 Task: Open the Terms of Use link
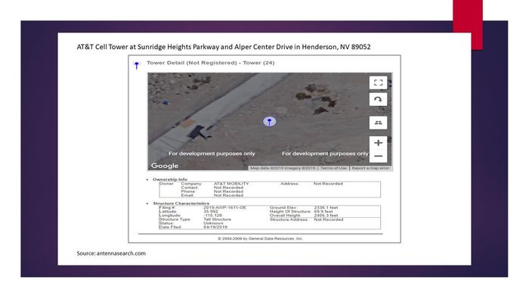click(333, 168)
